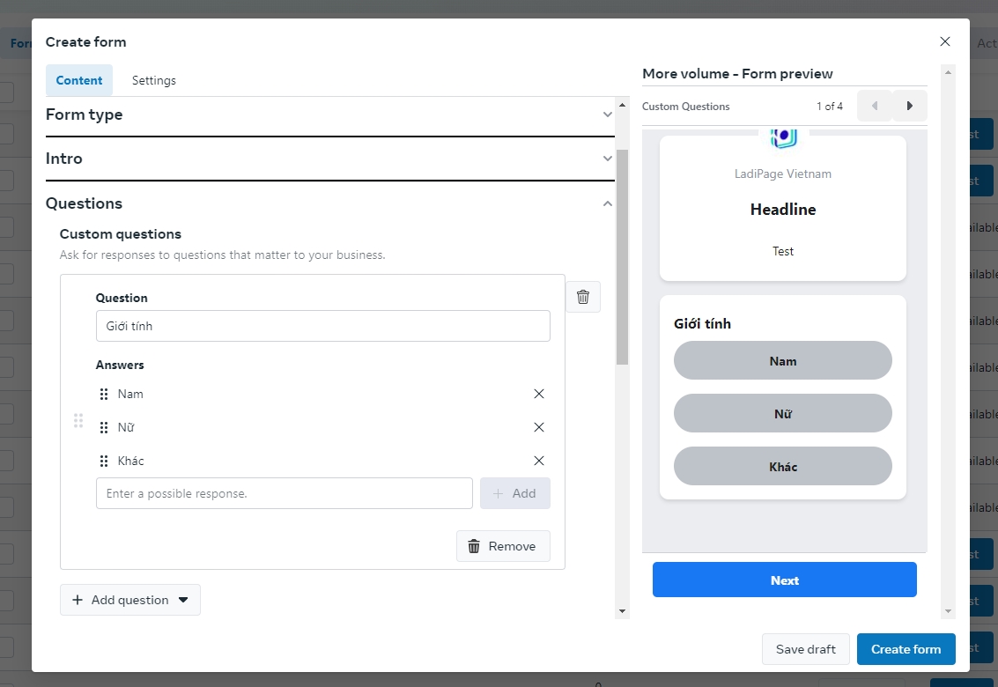Collapse the Questions section
Screen dimensions: 998x687
[607, 203]
